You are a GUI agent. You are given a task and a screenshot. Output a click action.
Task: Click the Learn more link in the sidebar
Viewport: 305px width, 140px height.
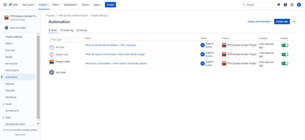[20, 135]
